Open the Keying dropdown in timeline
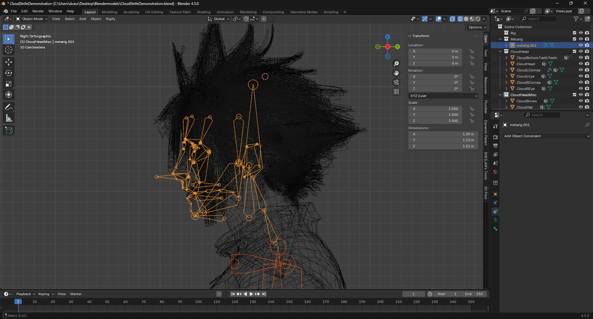 tap(46, 294)
